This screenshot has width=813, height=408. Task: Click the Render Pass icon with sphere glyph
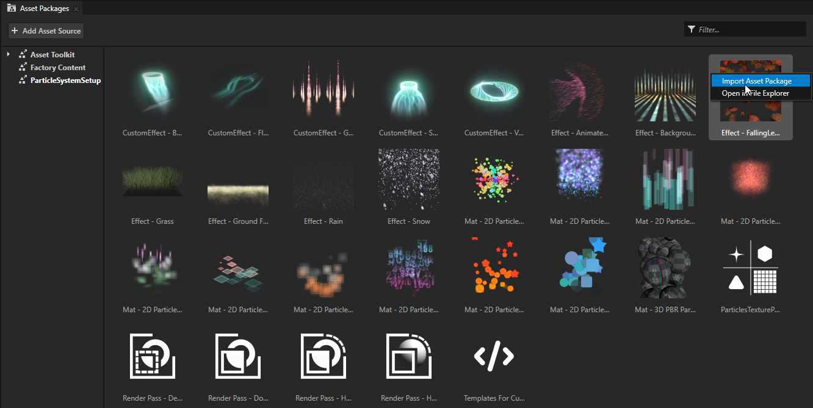pos(408,356)
